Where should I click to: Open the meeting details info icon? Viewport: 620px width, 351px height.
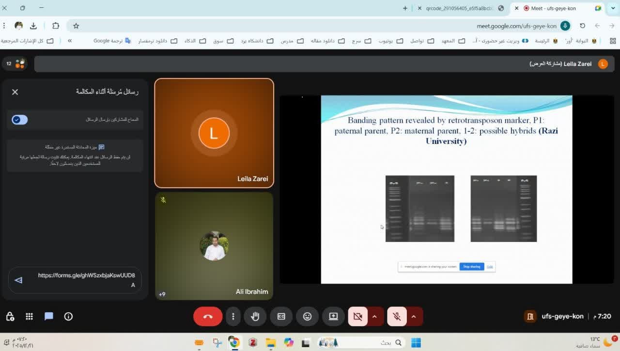coord(68,317)
